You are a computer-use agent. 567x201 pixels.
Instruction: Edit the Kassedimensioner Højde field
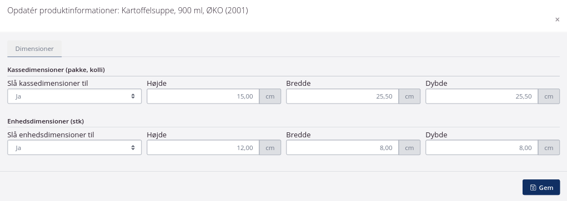[x=203, y=96]
